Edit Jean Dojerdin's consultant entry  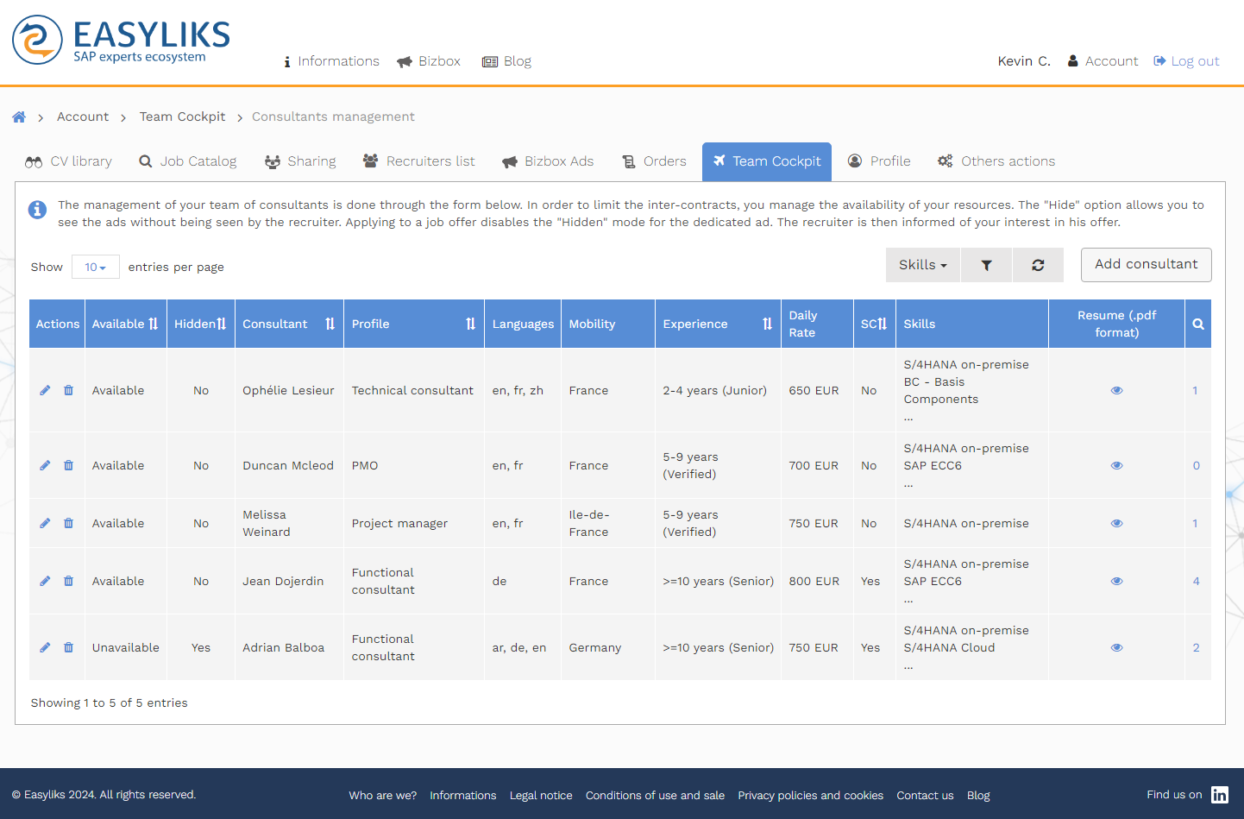click(x=45, y=582)
